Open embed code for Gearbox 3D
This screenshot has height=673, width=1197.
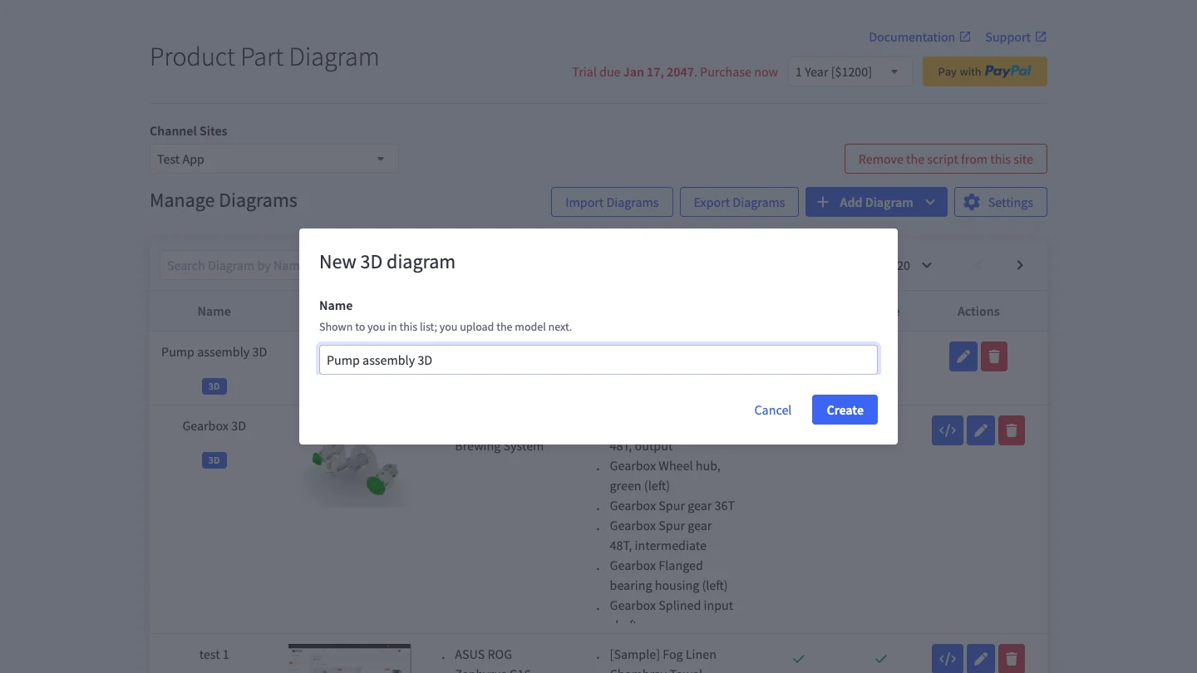948,430
